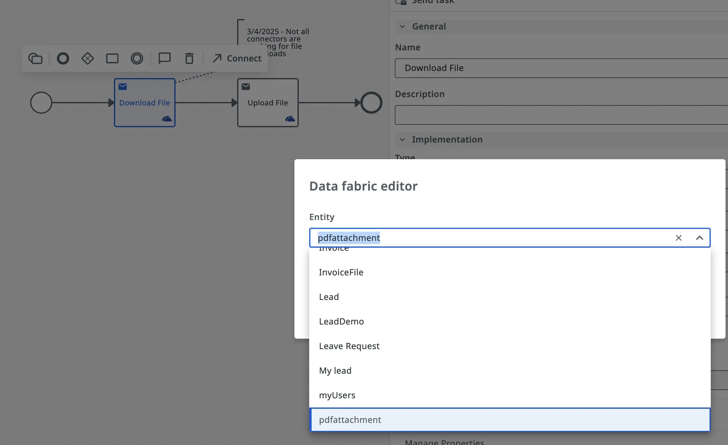Select Leave Request in the dropdown list
This screenshot has width=728, height=445.
click(349, 346)
